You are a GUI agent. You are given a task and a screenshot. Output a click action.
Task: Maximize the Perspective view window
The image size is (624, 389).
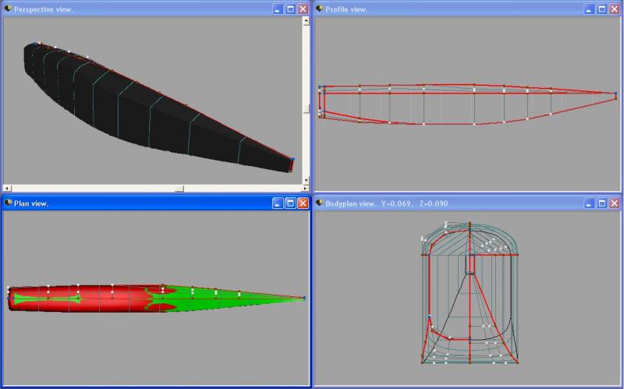(290, 9)
